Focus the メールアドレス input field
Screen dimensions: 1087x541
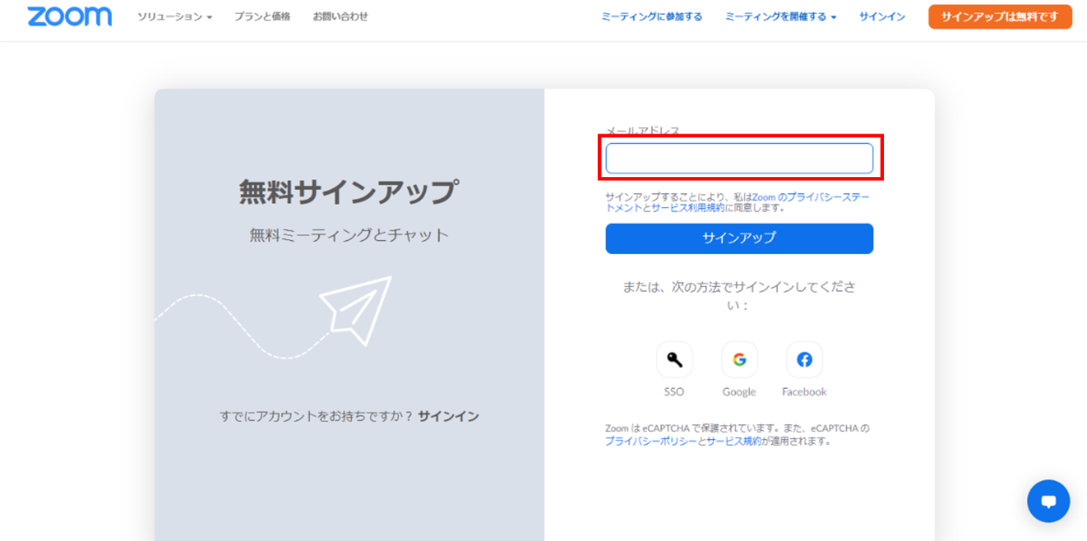tap(739, 158)
